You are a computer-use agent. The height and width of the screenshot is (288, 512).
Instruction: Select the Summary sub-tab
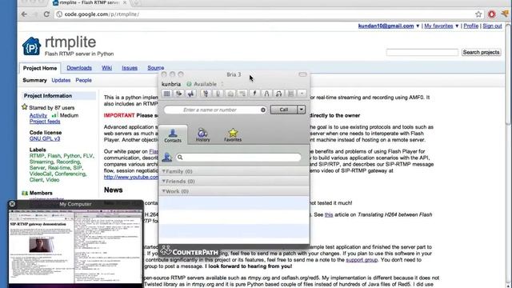pyautogui.click(x=34, y=80)
